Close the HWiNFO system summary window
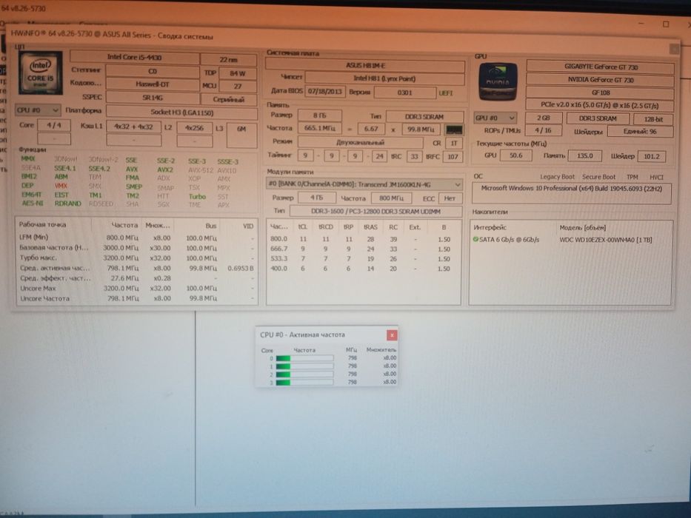This screenshot has width=691, height=518. [x=674, y=50]
